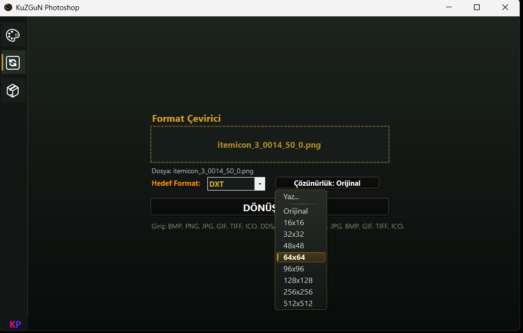
Task: Expand the Hedef Format dropdown arrow
Action: coord(260,184)
